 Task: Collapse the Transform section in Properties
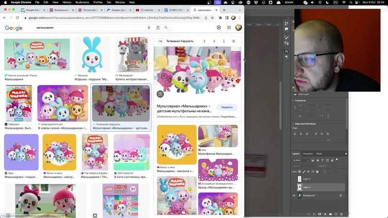pyautogui.click(x=293, y=101)
